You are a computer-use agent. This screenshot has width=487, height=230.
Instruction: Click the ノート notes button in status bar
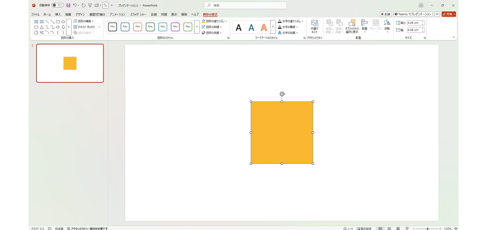(x=348, y=228)
